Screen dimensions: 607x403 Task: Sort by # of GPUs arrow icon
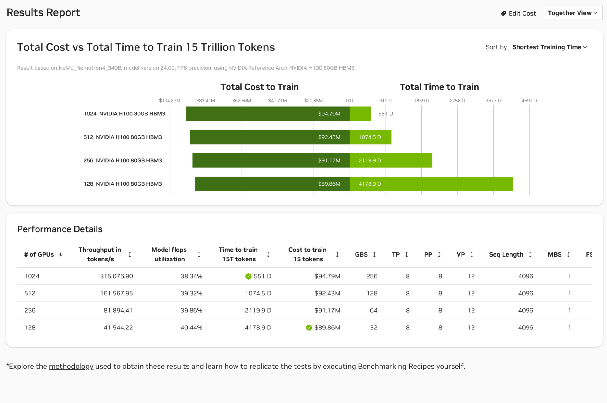click(x=61, y=254)
